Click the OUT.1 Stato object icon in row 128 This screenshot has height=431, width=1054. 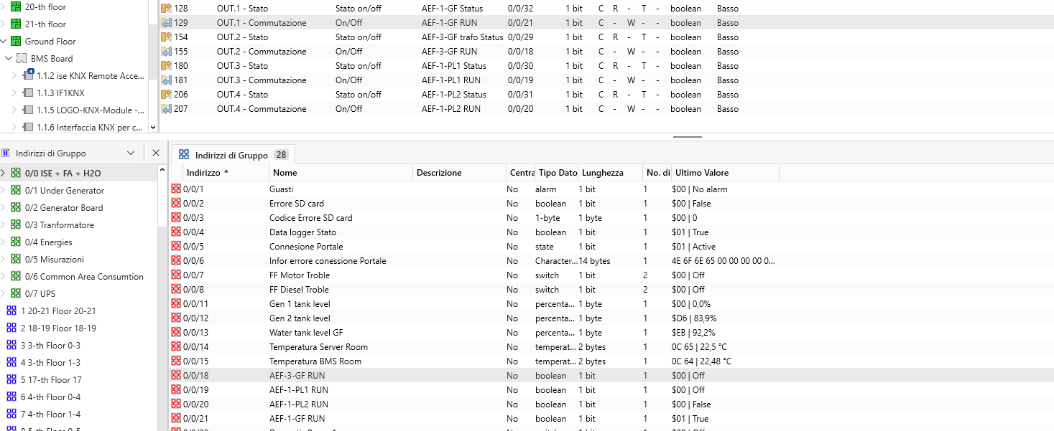(x=167, y=9)
